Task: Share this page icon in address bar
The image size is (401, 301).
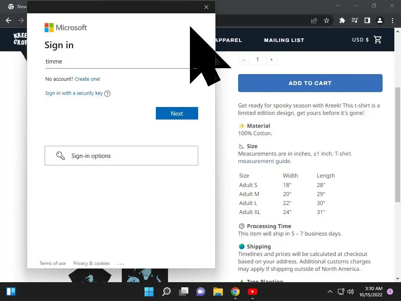Action: click(x=314, y=20)
